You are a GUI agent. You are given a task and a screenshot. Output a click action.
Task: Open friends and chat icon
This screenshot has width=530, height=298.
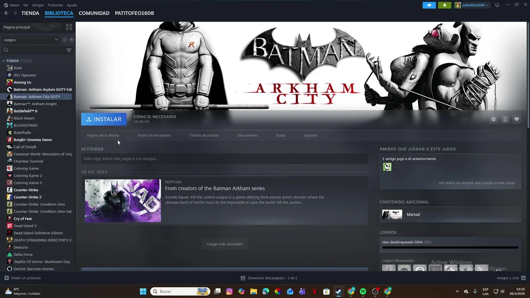(523, 278)
